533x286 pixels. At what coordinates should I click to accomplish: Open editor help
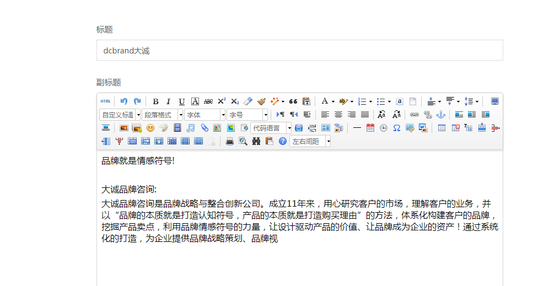point(282,141)
